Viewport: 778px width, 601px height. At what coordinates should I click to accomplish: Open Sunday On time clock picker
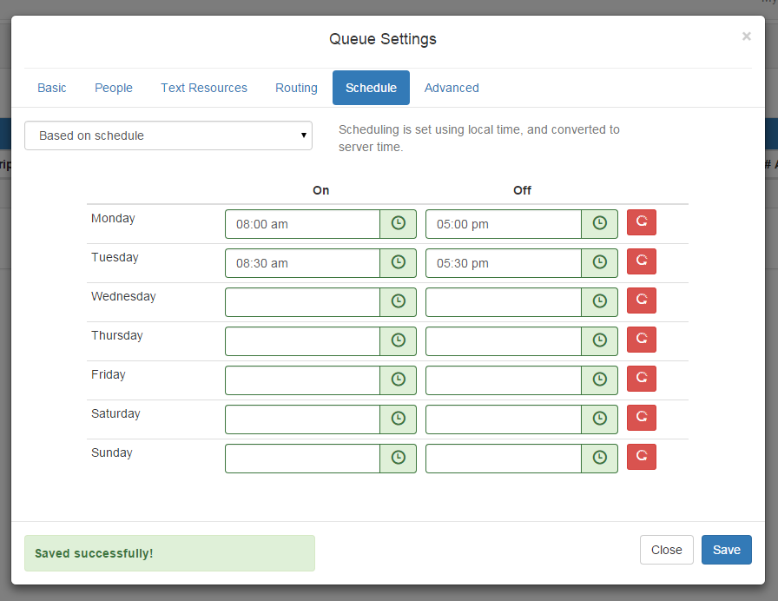[x=398, y=458]
